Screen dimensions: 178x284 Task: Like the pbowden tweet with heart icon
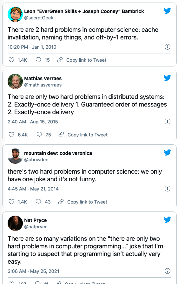pos(11,202)
